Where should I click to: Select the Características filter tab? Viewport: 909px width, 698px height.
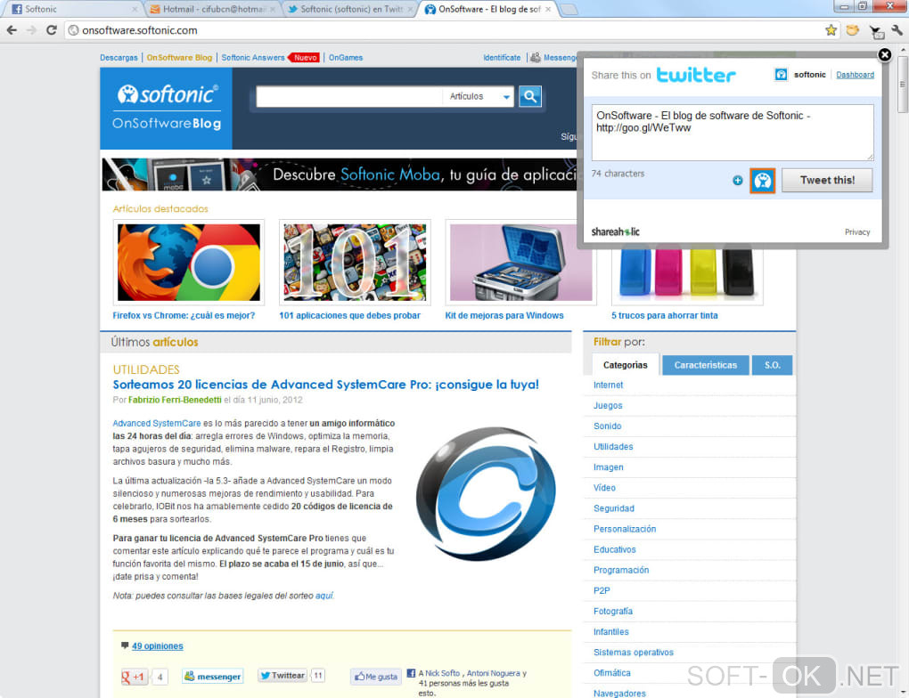(705, 365)
